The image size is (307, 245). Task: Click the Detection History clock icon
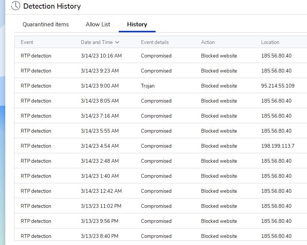16,6
